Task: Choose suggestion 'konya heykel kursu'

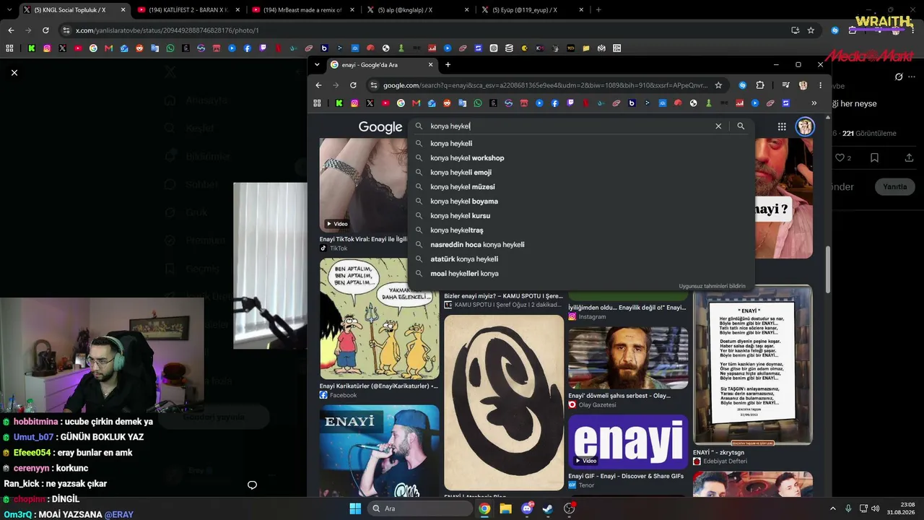Action: pos(460,216)
